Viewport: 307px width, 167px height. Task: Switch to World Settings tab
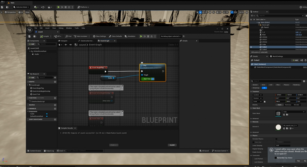pyautogui.click(x=276, y=56)
